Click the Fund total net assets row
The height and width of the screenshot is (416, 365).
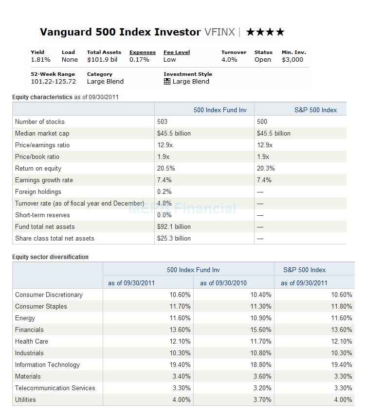click(179, 226)
